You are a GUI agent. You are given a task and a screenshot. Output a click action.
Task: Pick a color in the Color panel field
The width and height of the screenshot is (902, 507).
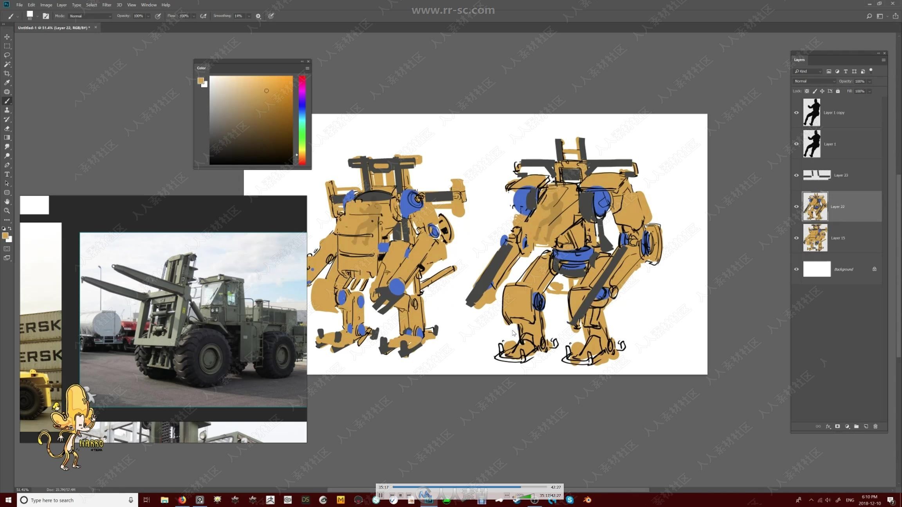click(251, 120)
